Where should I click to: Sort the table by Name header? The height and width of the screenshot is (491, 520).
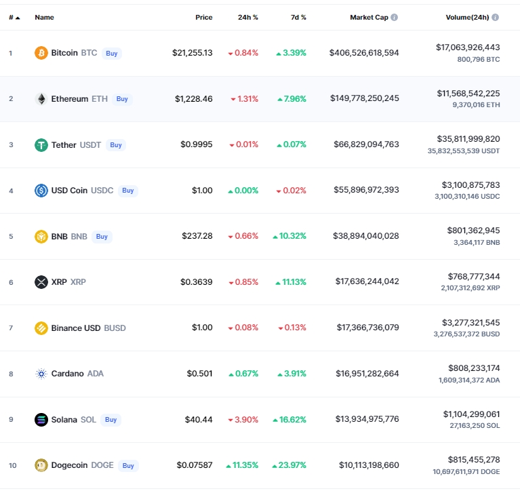coord(44,17)
